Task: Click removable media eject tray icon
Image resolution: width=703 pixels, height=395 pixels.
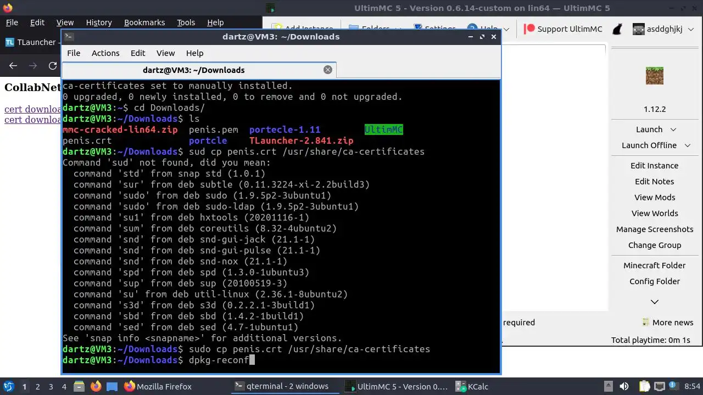Action: click(607, 387)
